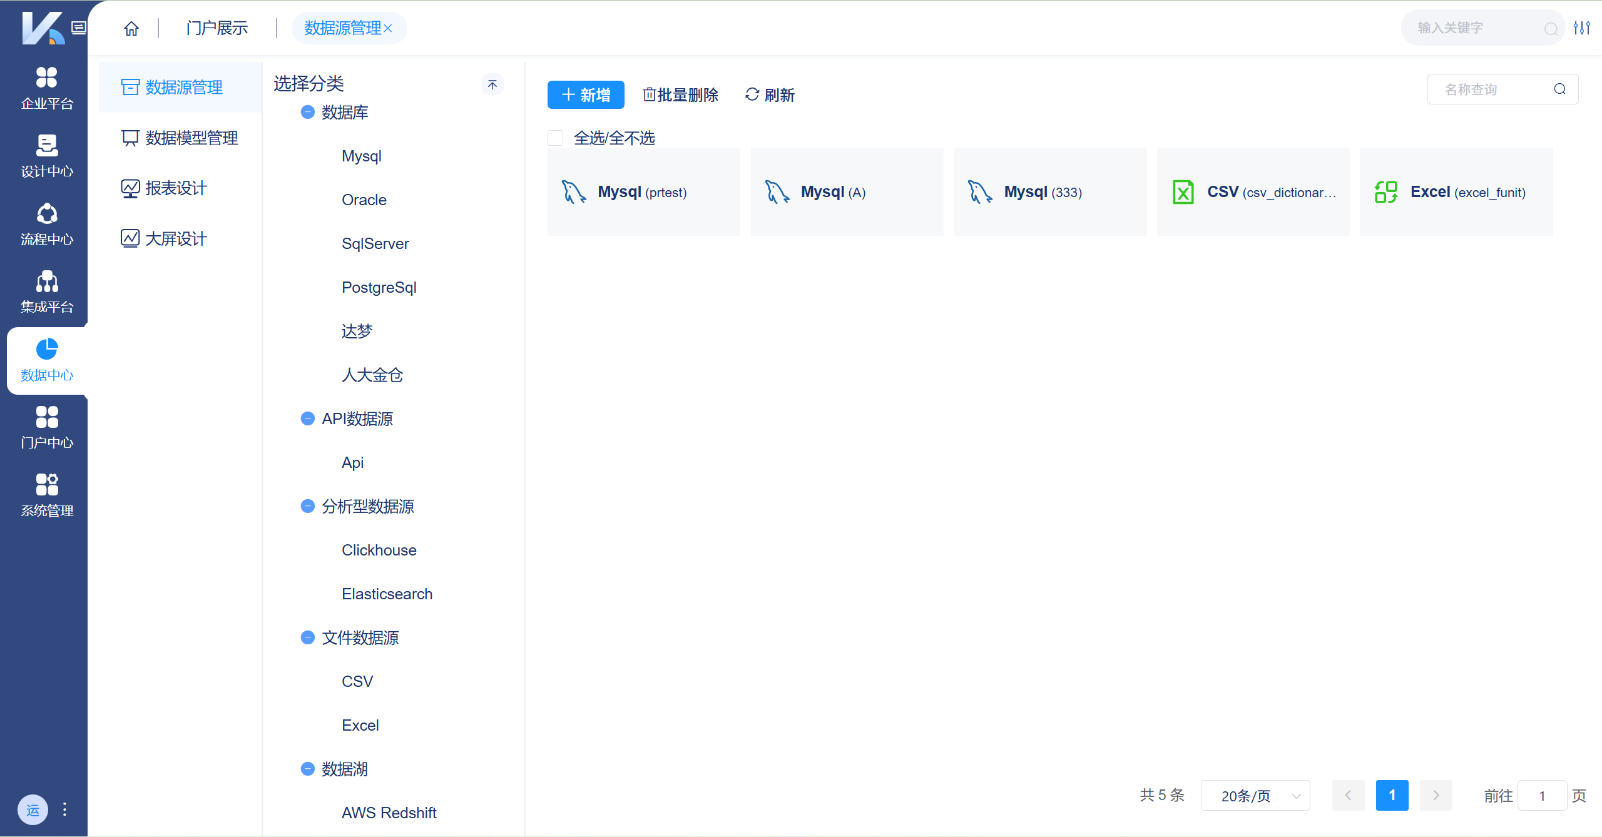Image resolution: width=1602 pixels, height=837 pixels.
Task: Click the 新增 button to add data source
Action: [x=585, y=94]
